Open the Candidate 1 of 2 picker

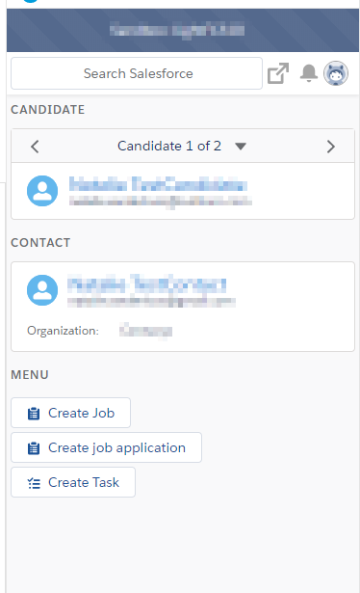[x=169, y=146]
